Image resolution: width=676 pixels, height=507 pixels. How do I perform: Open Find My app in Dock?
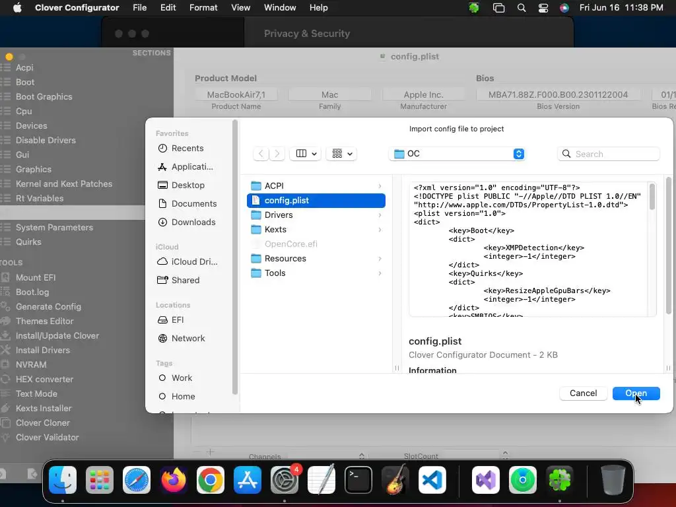[523, 479]
